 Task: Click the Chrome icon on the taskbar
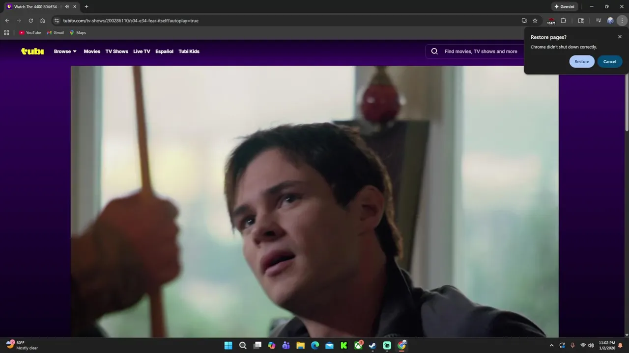click(x=401, y=346)
